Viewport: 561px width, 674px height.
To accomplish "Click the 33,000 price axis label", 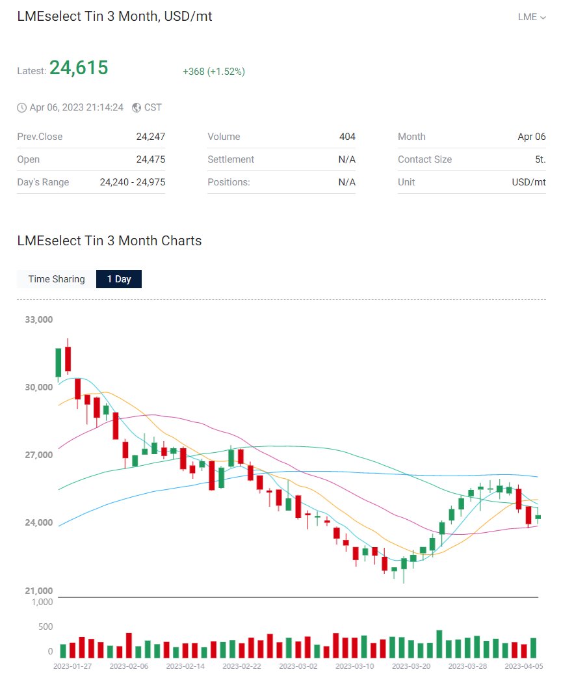I will [x=38, y=319].
